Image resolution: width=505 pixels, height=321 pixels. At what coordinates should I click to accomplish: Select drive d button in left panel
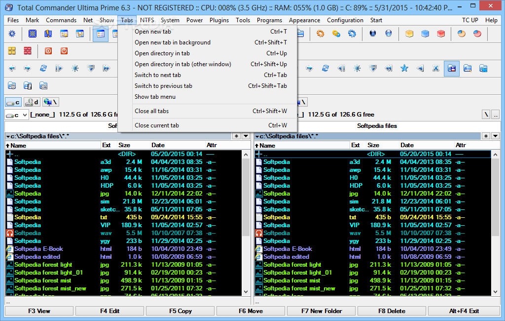[x=32, y=102]
